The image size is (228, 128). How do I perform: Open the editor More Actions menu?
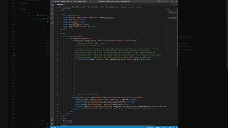tap(176, 4)
